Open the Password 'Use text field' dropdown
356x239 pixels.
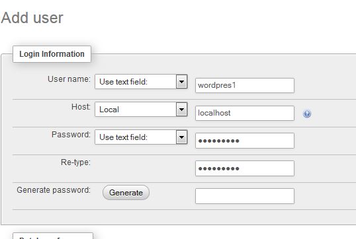pyautogui.click(x=141, y=137)
